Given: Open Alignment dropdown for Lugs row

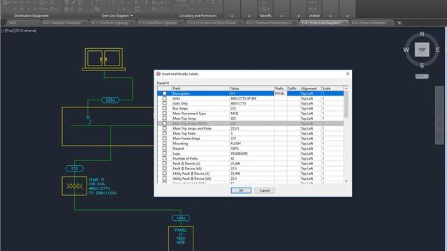Looking at the screenshot, I should pos(310,153).
